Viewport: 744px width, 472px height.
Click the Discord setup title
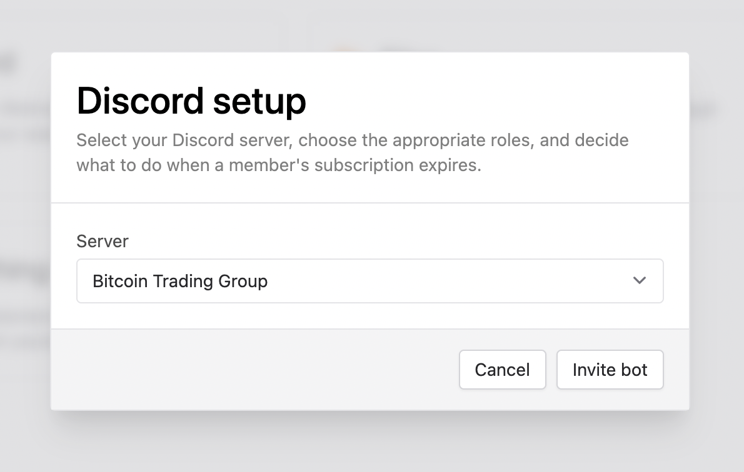click(x=191, y=101)
